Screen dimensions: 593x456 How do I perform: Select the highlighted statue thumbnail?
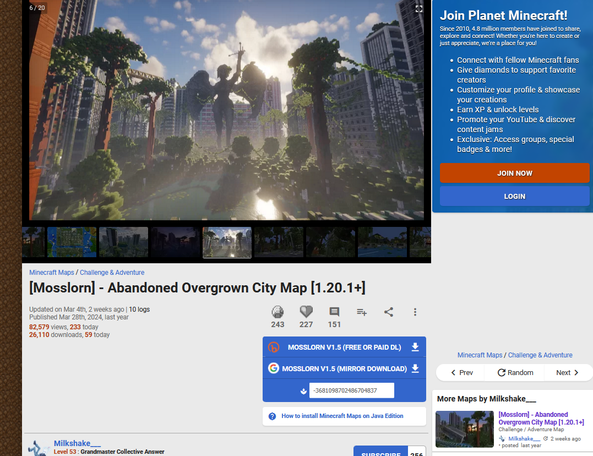227,242
